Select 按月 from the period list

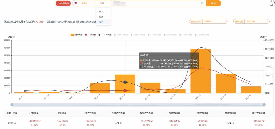coord(103,22)
